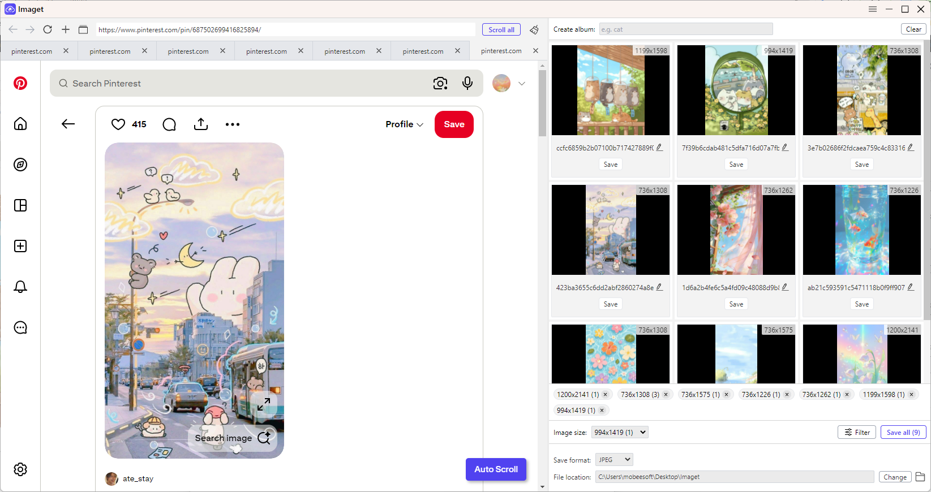The image size is (931, 492).
Task: Open the Imaget hamburger menu
Action: pyautogui.click(x=873, y=9)
